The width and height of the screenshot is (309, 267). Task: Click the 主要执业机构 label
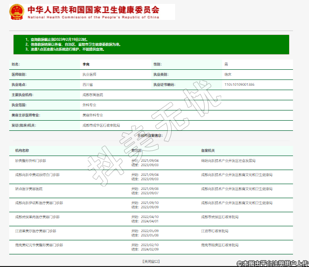pyautogui.click(x=22, y=95)
